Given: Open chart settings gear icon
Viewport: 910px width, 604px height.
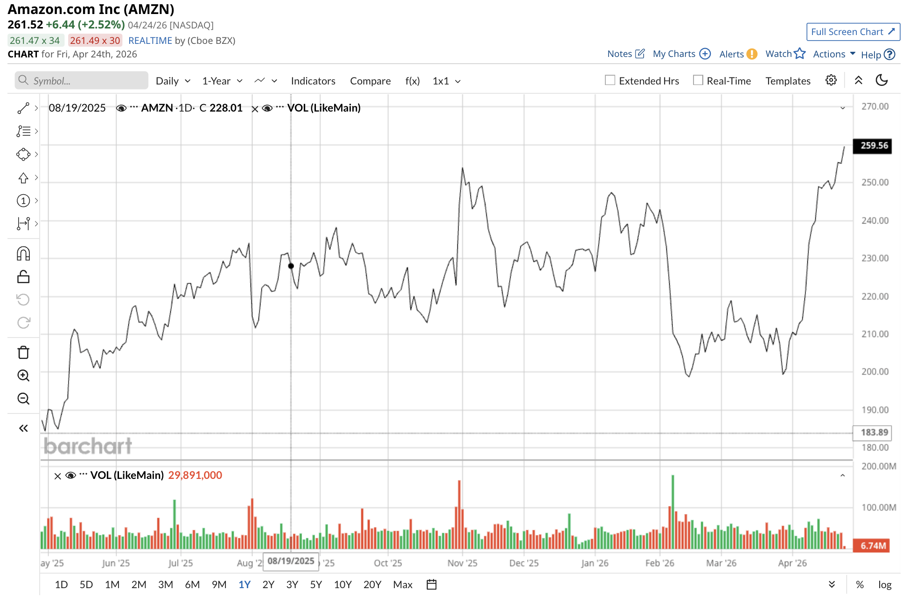Looking at the screenshot, I should click(x=831, y=80).
